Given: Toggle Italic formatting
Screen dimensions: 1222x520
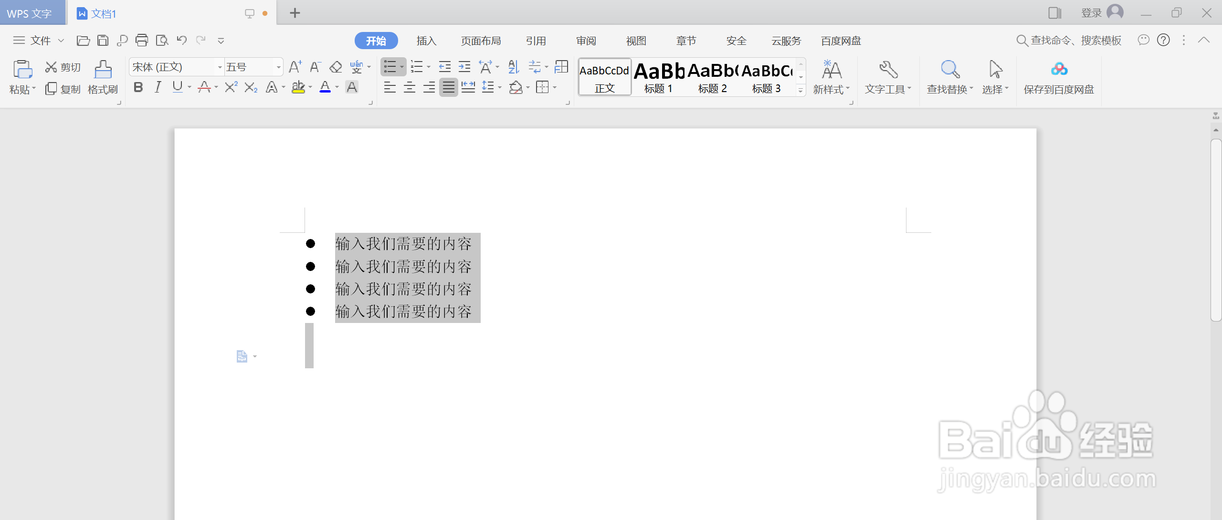Looking at the screenshot, I should [x=158, y=87].
